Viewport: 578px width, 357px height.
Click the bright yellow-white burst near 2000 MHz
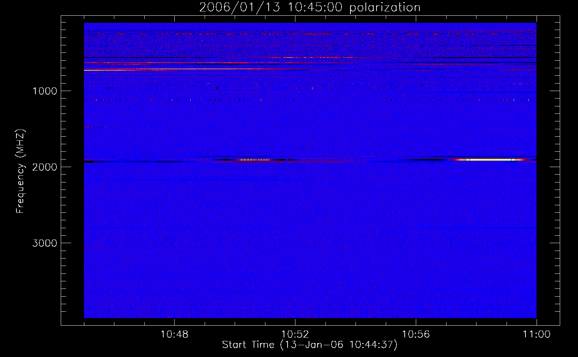click(x=489, y=160)
